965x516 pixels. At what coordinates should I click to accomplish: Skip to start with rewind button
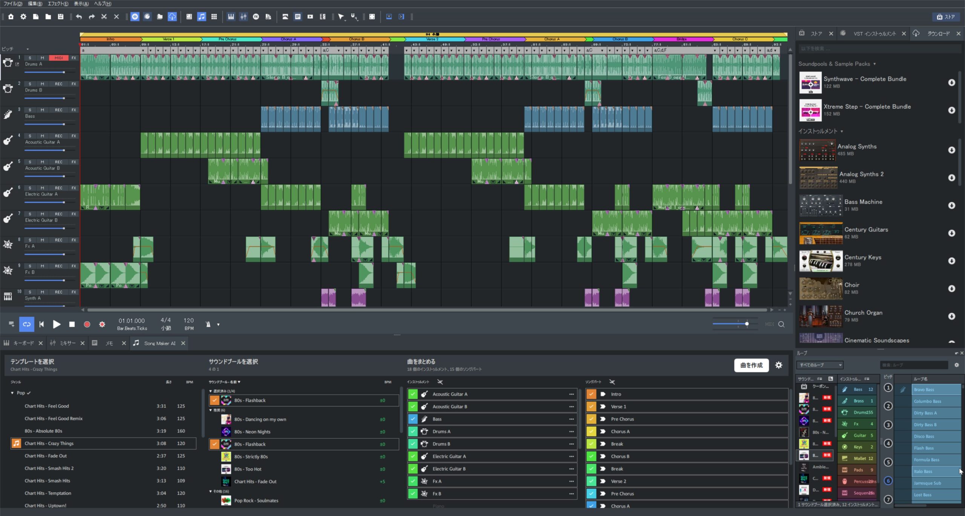[41, 324]
